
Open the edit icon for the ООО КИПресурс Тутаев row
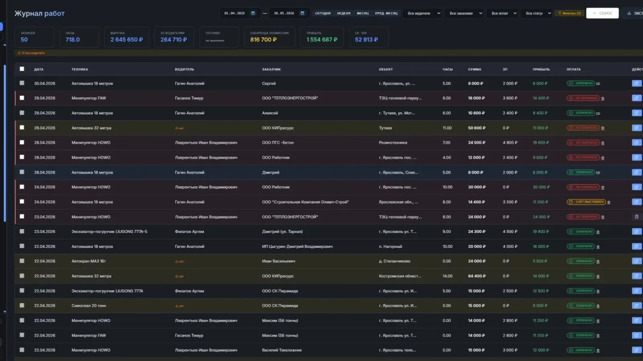point(637,128)
